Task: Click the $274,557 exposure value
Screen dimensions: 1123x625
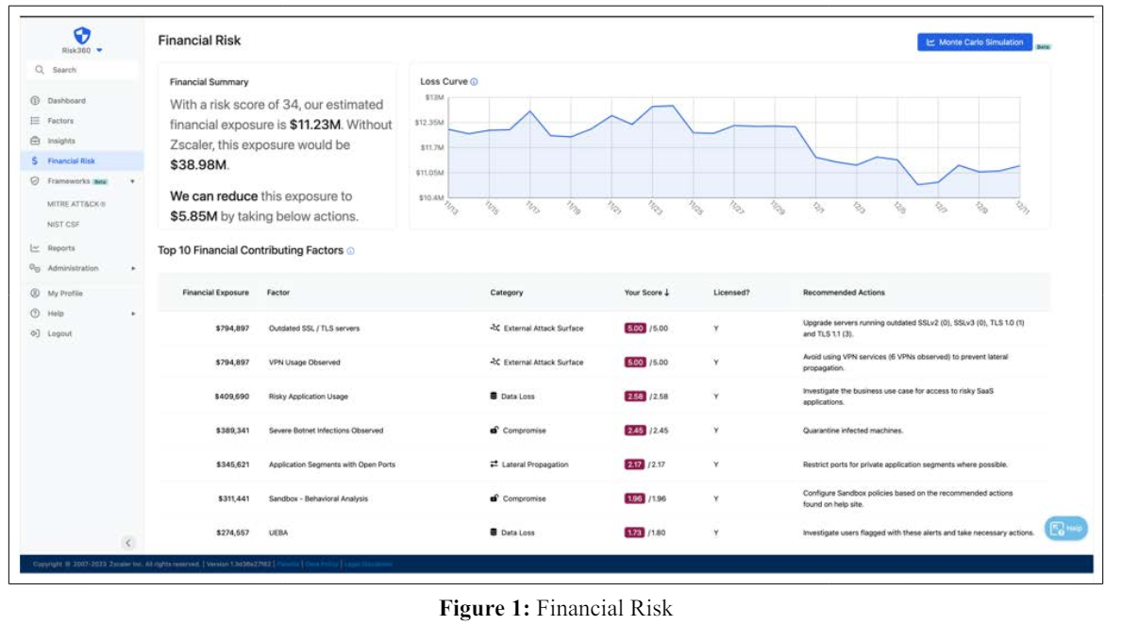Action: [x=232, y=532]
